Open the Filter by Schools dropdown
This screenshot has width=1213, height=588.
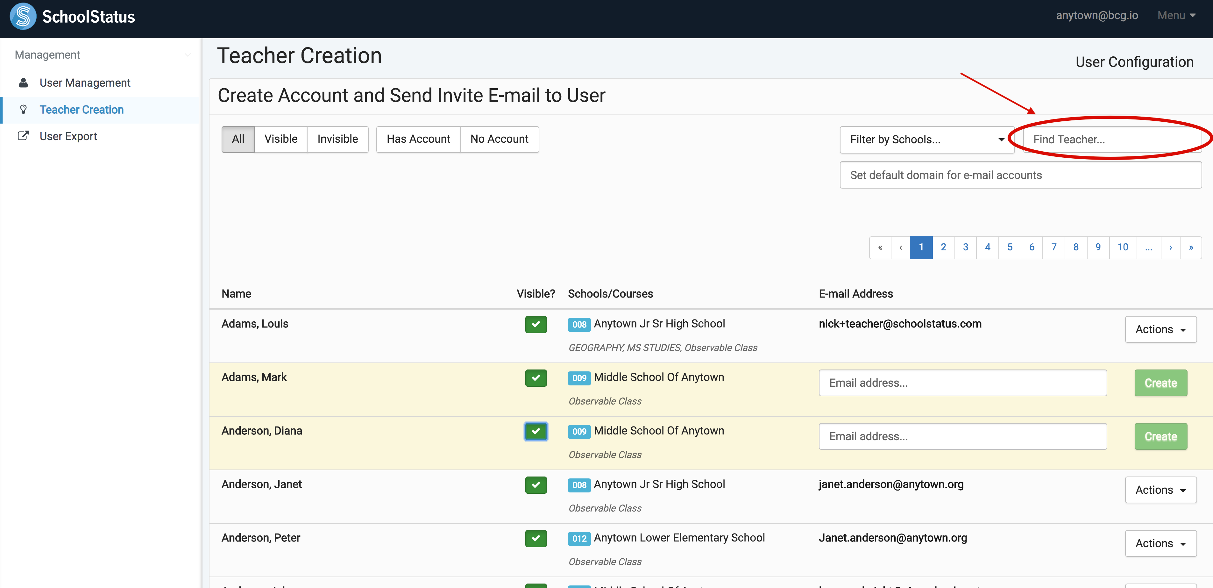point(927,140)
